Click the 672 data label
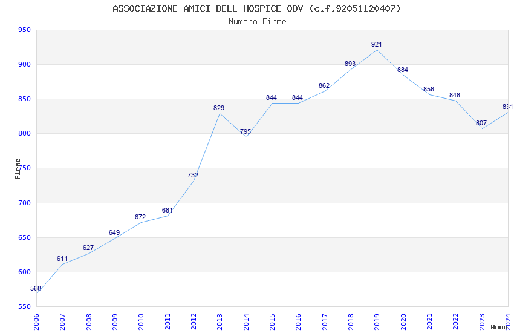Viewport: 514px width, 333px height. (140, 217)
